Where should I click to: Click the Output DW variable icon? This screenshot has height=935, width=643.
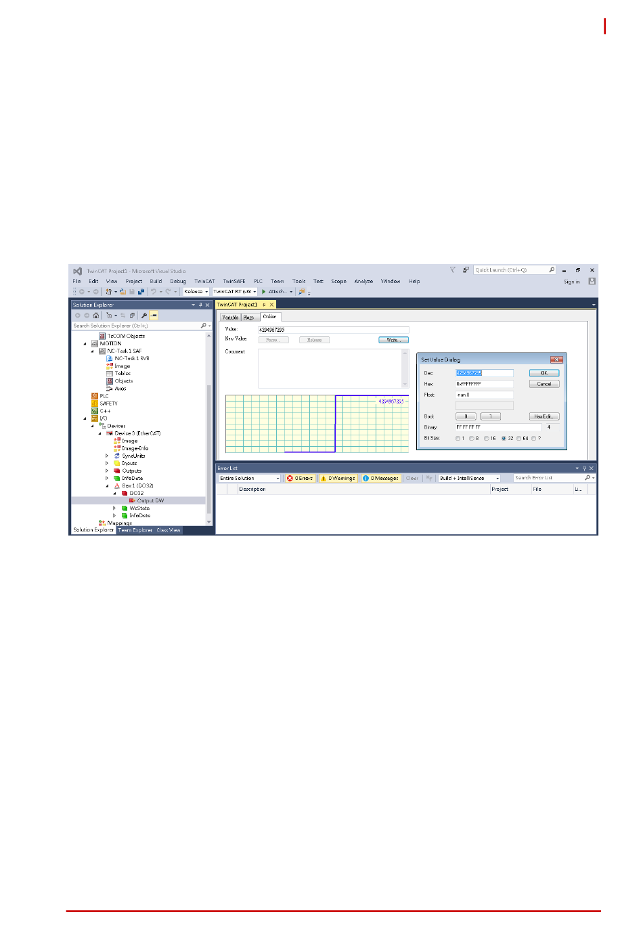[x=132, y=501]
